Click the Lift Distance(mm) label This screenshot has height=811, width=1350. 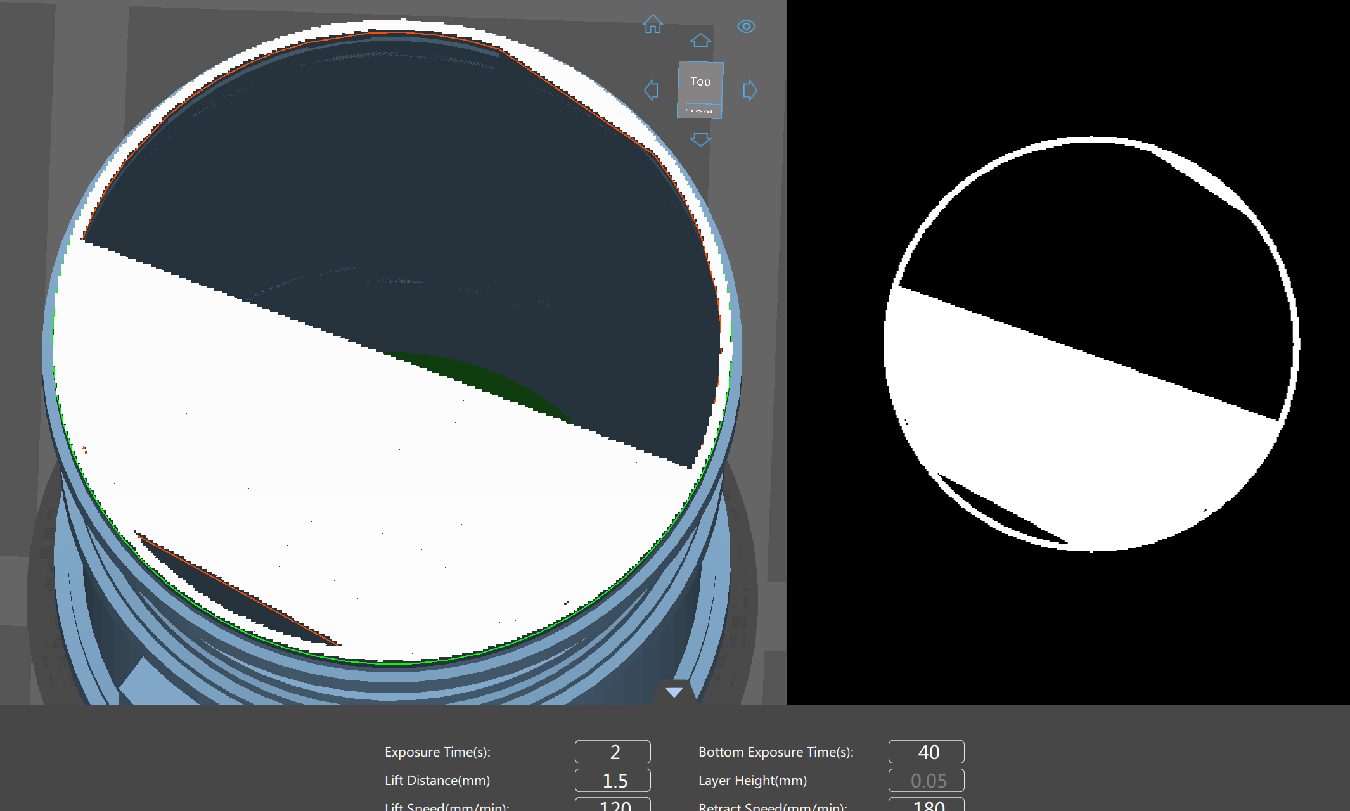437,781
